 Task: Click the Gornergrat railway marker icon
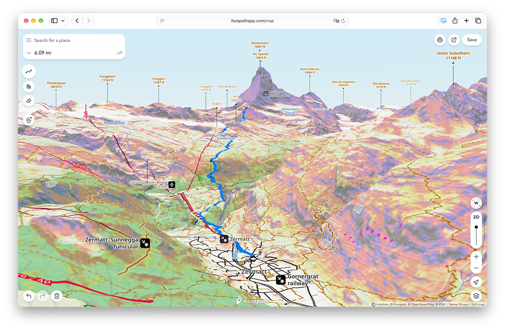pyautogui.click(x=281, y=280)
